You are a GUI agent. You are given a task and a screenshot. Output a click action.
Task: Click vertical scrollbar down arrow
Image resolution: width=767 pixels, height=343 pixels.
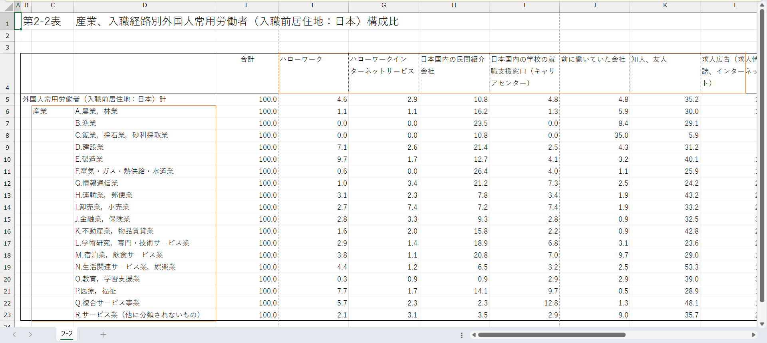pos(762,324)
